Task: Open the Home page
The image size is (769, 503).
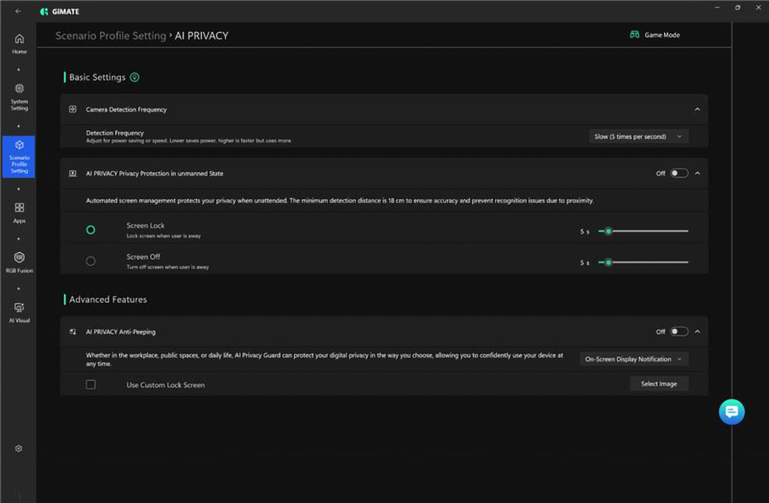Action: [x=19, y=43]
